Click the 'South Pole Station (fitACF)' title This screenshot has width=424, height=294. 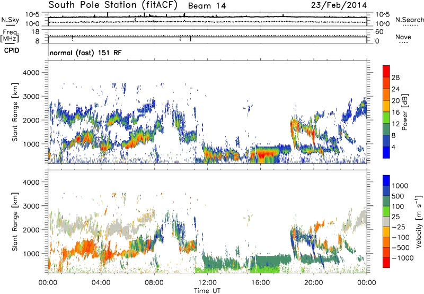point(113,5)
